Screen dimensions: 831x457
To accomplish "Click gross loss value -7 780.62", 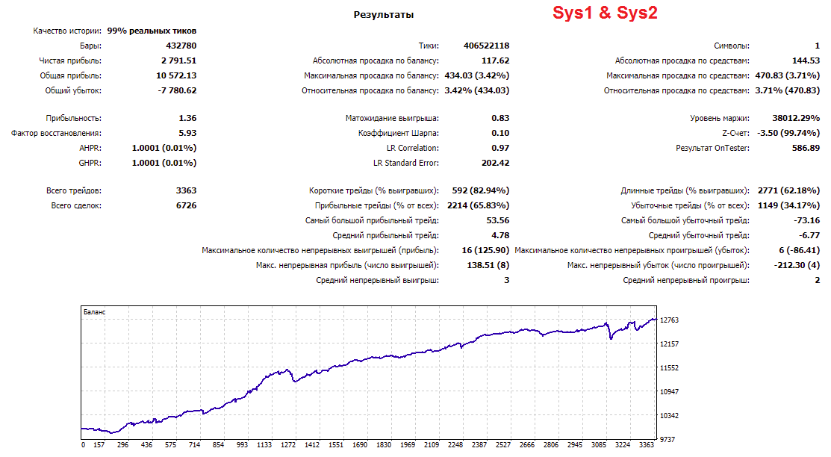I will 177,90.
